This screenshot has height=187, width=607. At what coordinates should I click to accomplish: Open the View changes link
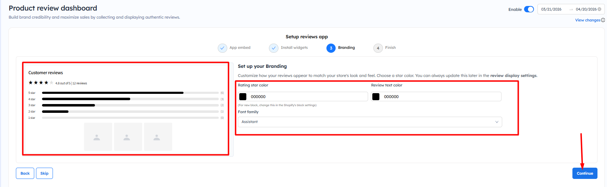click(587, 20)
